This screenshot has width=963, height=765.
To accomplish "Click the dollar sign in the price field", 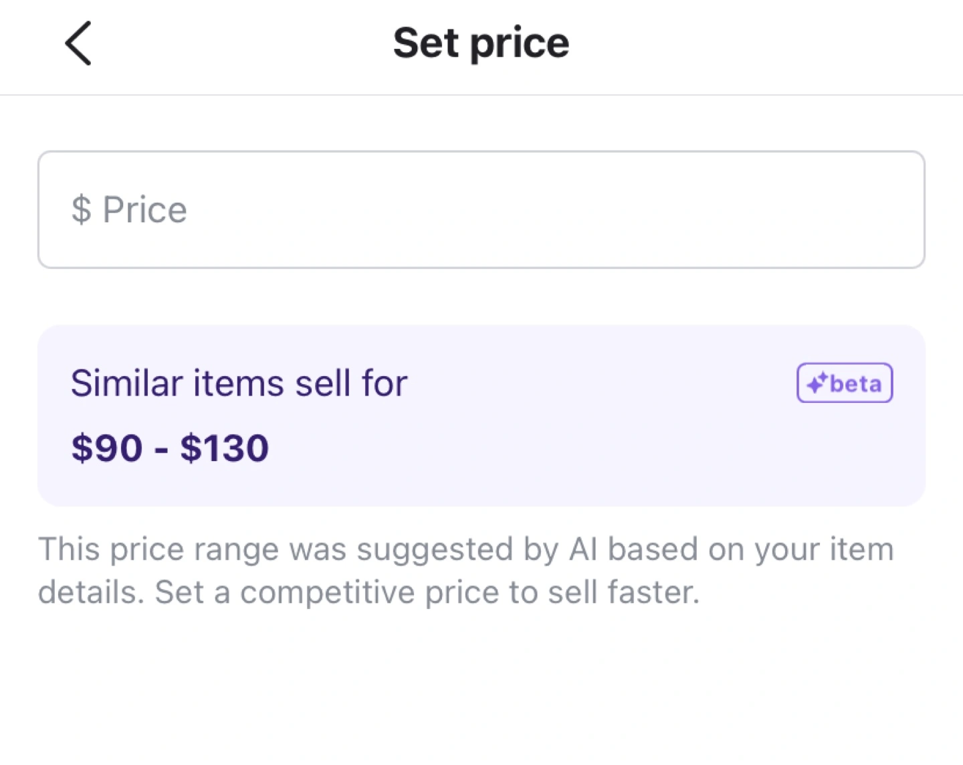I will [81, 209].
